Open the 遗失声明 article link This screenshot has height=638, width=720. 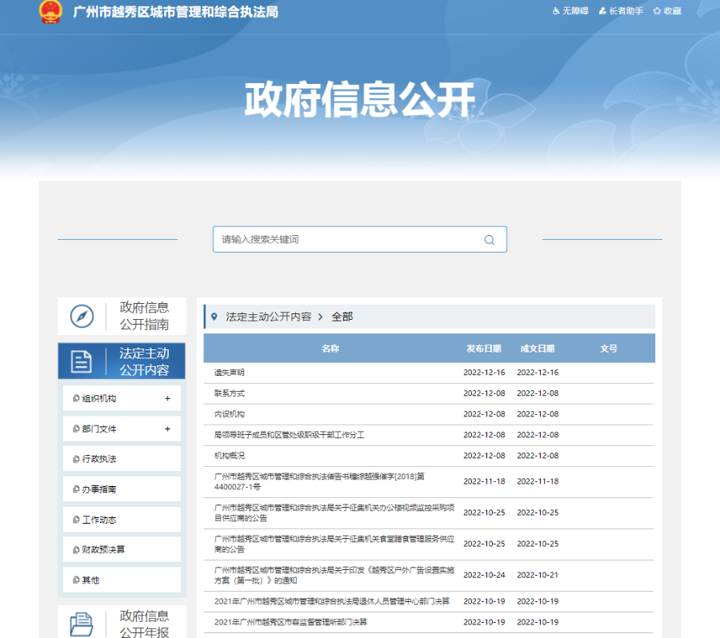tap(230, 373)
